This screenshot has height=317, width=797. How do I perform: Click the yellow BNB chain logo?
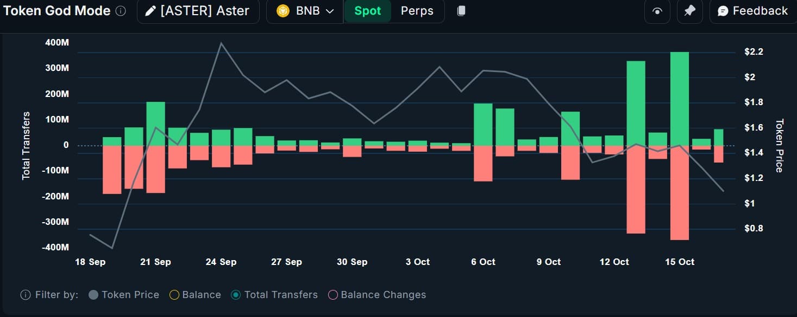point(282,10)
